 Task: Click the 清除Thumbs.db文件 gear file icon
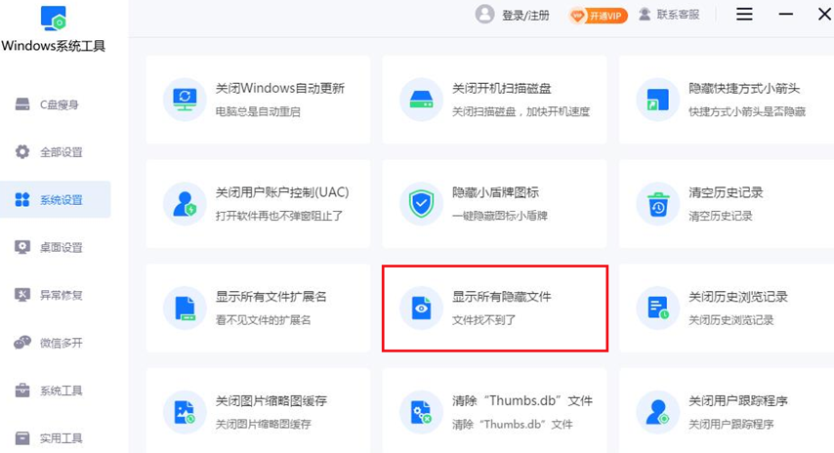tap(421, 412)
